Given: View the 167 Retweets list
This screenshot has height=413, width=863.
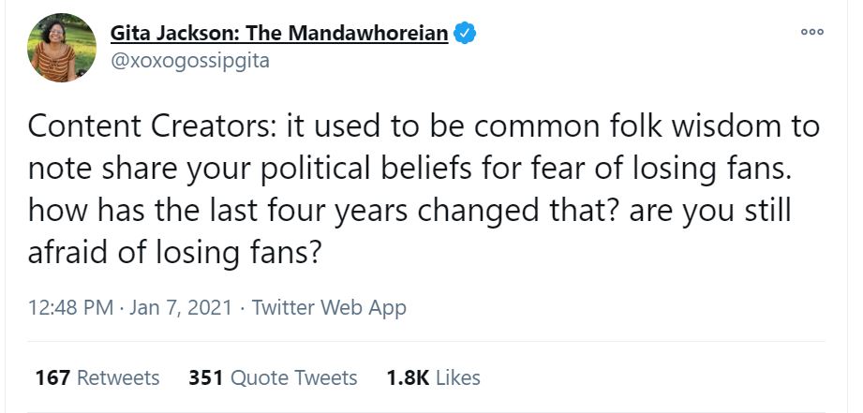Looking at the screenshot, I should [x=97, y=378].
